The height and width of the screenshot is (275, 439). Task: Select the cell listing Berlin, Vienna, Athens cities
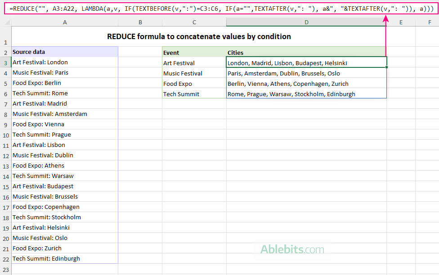[306, 83]
